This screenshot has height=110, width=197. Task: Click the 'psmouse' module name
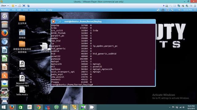[56, 59]
